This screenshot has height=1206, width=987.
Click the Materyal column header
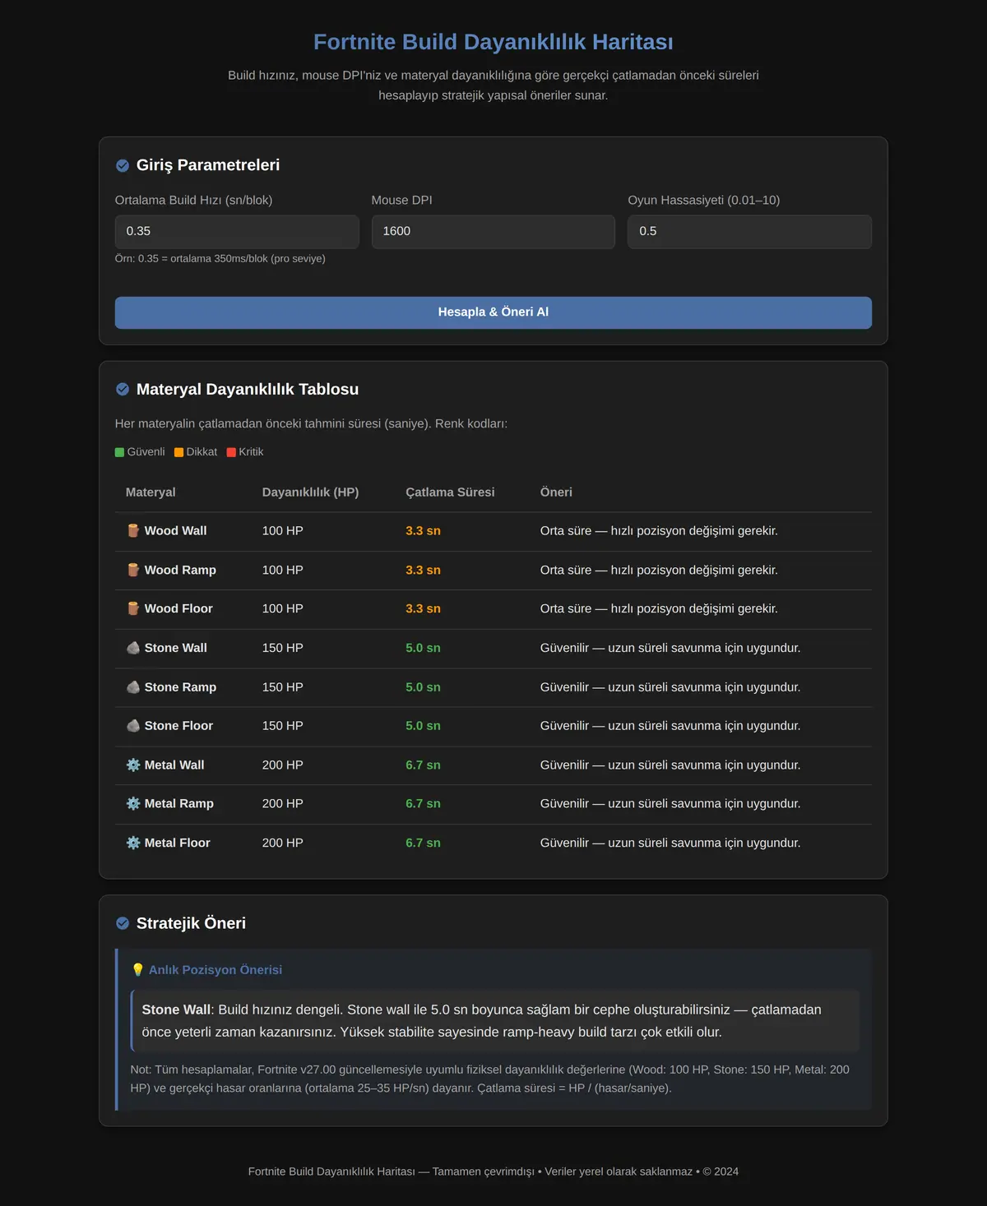tap(151, 492)
